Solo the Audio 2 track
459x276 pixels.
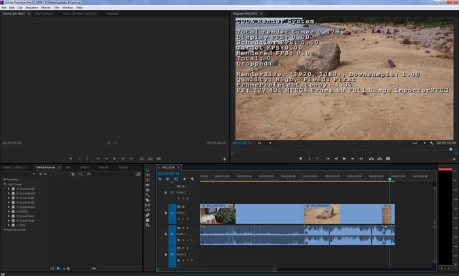[x=188, y=248]
